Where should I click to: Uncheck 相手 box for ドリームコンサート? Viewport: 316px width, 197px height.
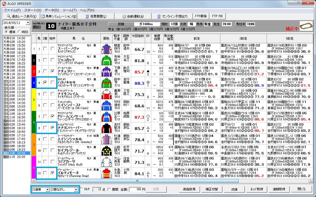point(52,116)
